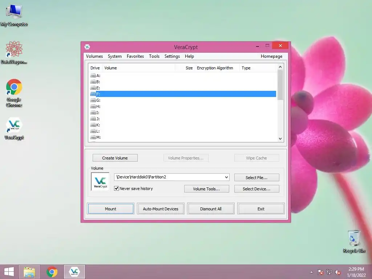Click the Mount button

coord(110,209)
